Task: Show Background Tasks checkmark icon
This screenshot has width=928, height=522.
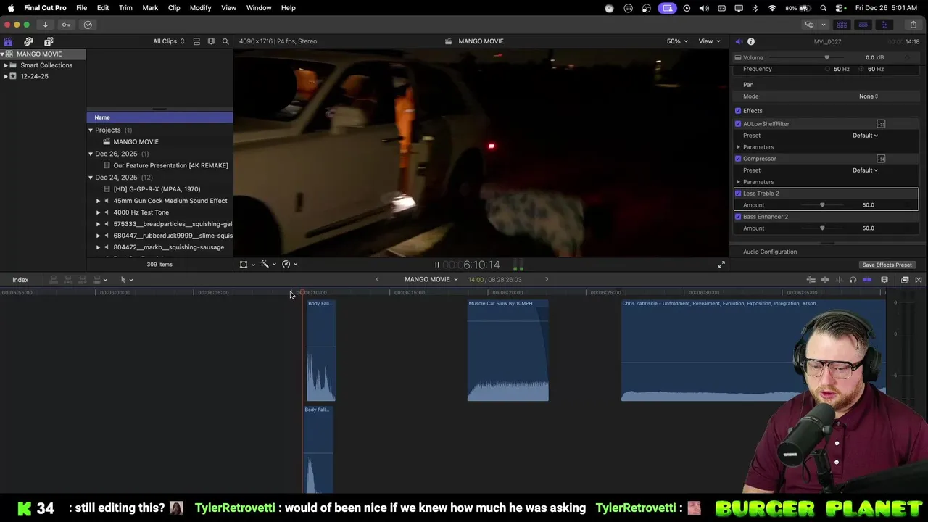Action: [x=88, y=25]
